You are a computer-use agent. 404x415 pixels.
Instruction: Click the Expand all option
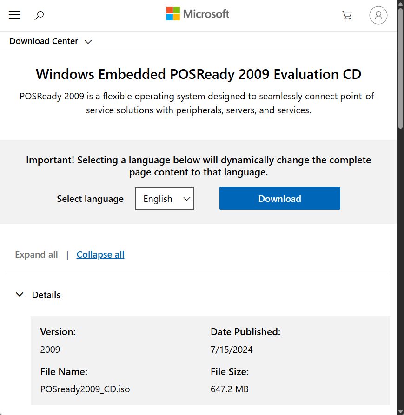[36, 254]
